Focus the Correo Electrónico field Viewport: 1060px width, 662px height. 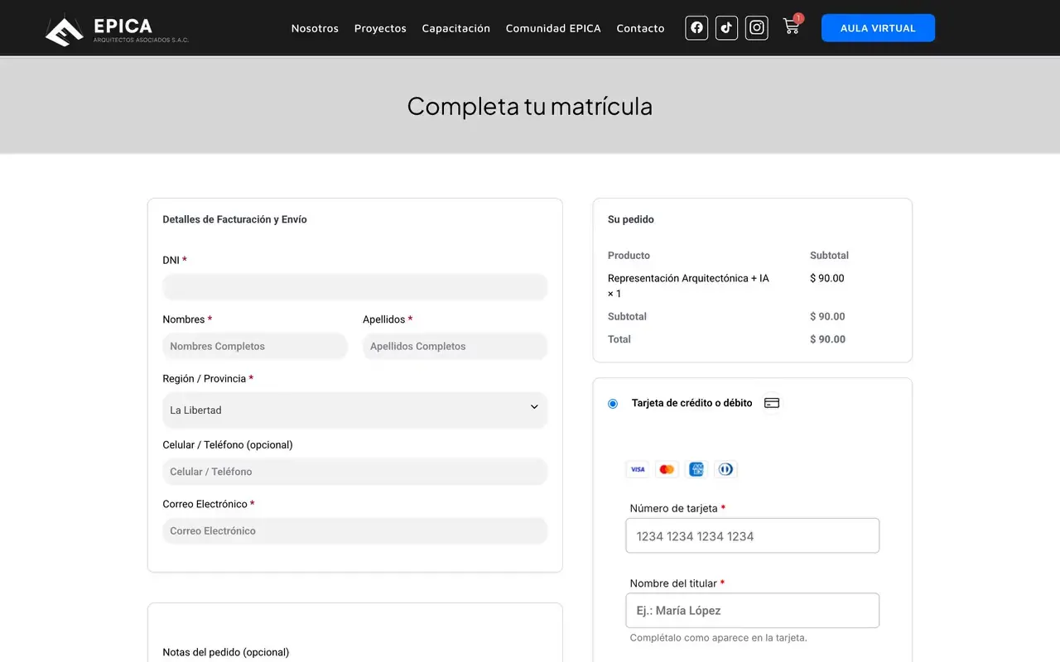point(355,530)
